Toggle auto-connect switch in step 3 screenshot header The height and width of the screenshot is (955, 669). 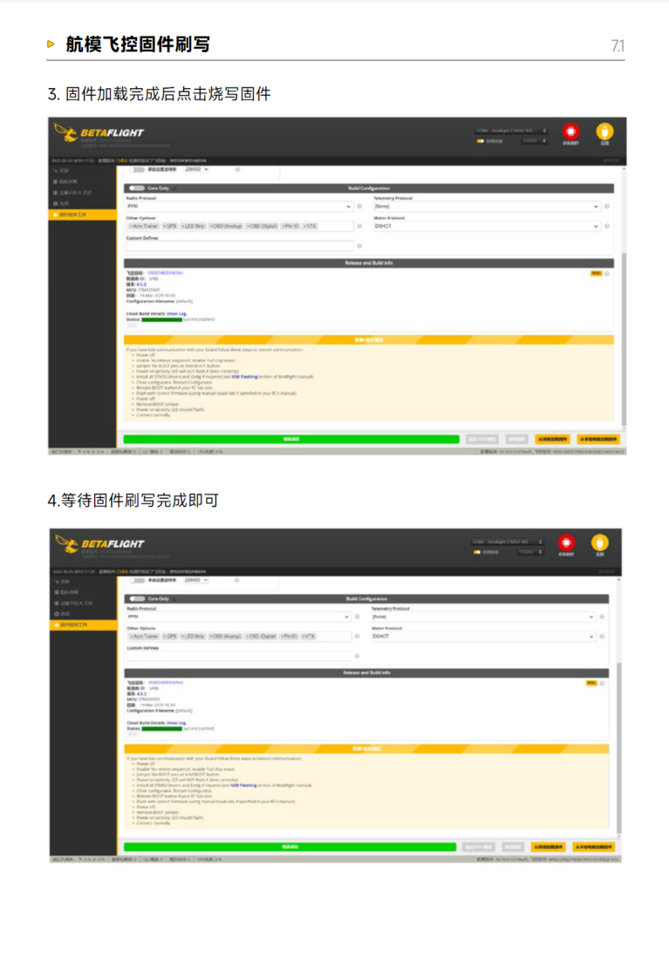point(480,141)
